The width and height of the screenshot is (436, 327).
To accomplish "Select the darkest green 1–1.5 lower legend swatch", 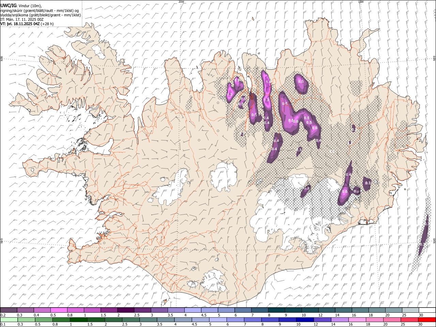I will [78, 320].
